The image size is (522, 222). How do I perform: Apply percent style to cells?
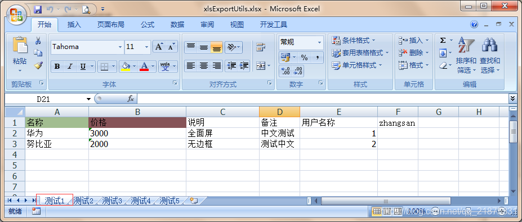304,57
